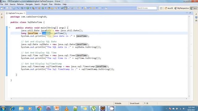The height and width of the screenshot is (111, 198).
Task: Click the Save toolbar icon
Action: (7, 8)
